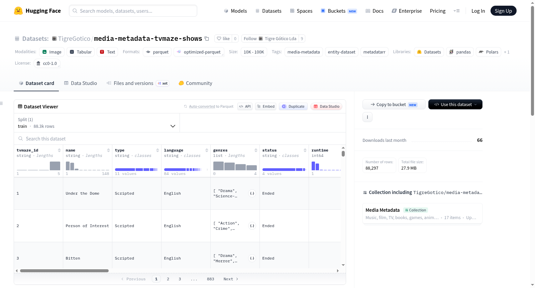Focus the Search this dataset field
The width and height of the screenshot is (535, 288).
180,138
